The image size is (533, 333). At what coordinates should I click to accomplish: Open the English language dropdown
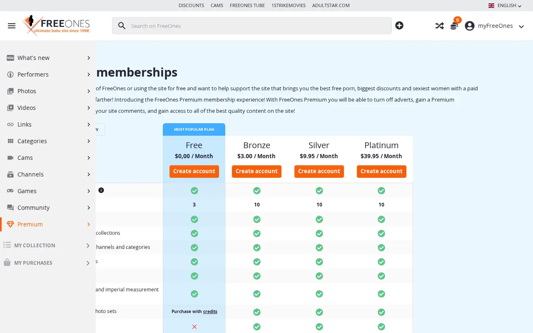[x=505, y=5]
